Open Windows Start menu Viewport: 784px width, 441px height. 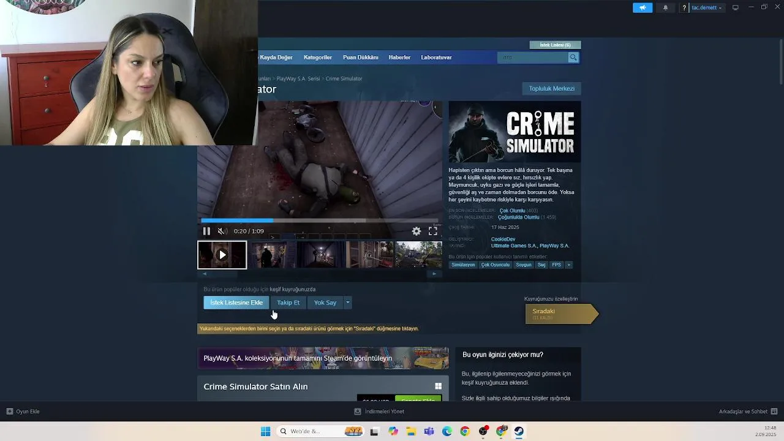point(265,432)
